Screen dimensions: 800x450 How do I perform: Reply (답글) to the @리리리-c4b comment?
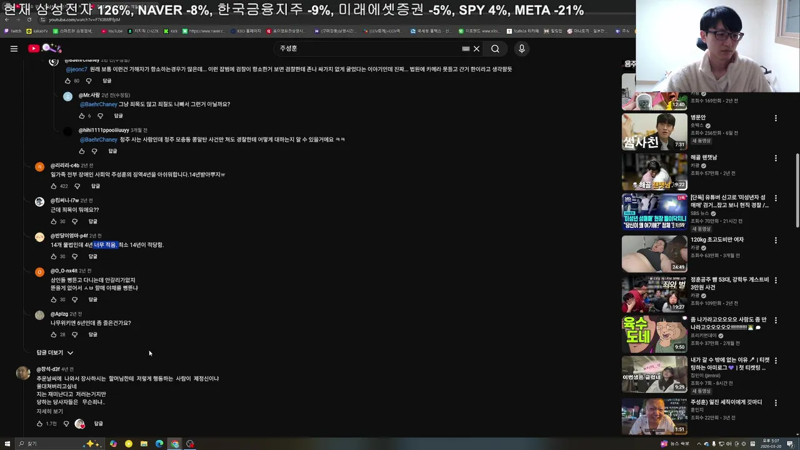click(96, 186)
